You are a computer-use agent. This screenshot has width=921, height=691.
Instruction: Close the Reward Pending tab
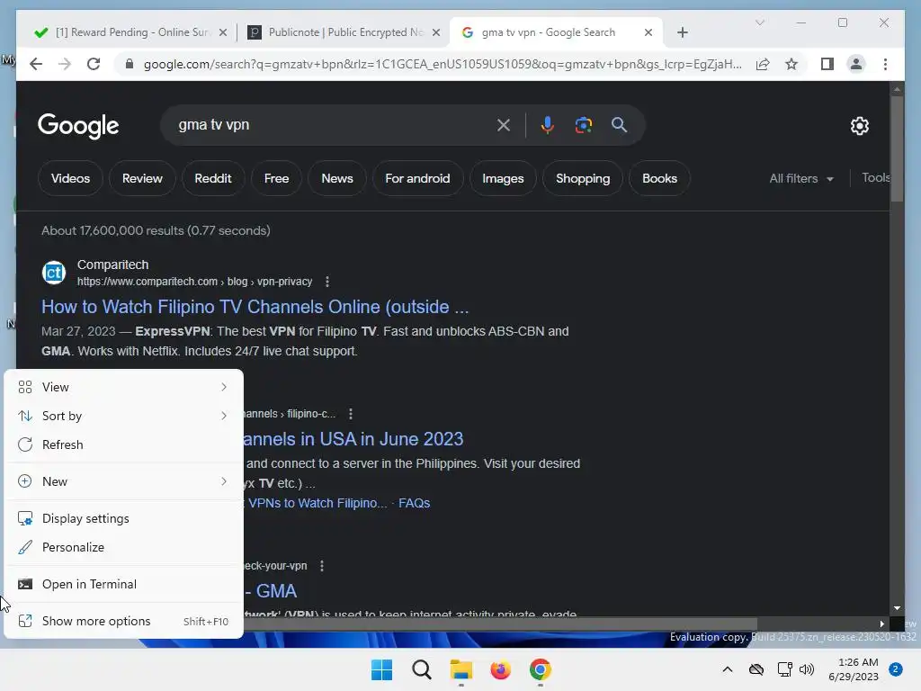tap(223, 32)
